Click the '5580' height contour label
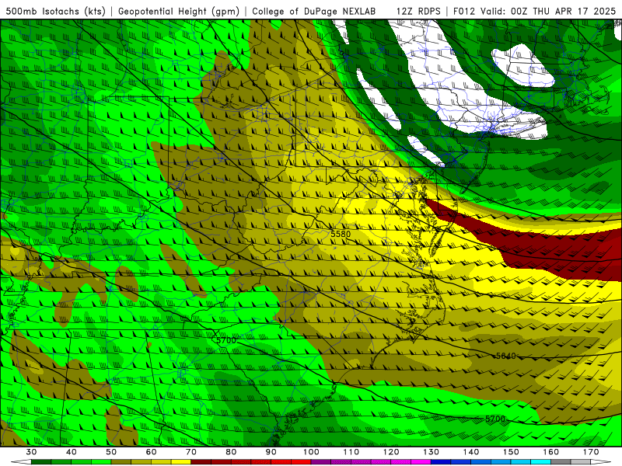 tap(341, 234)
